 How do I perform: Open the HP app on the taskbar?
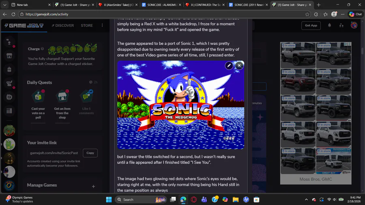point(246,199)
